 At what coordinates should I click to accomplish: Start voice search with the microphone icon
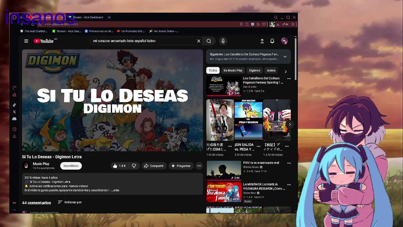223,41
